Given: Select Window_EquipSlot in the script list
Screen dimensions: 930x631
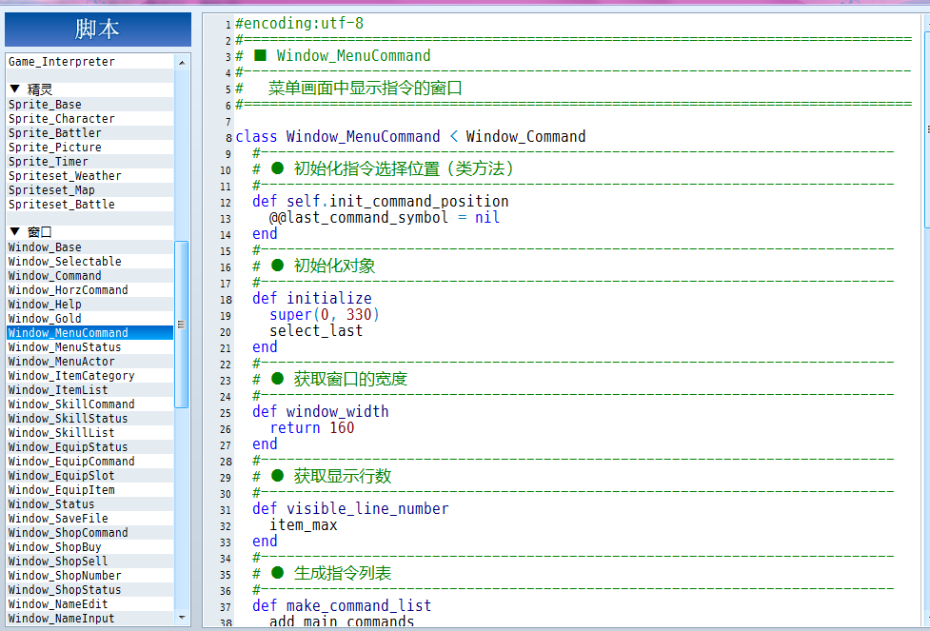Looking at the screenshot, I should tap(90, 476).
